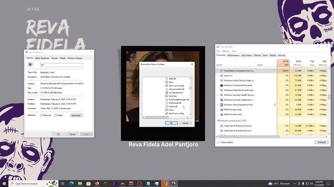The width and height of the screenshot is (334, 187).
Task: Show hidden system tray icons
Action: coord(295,183)
